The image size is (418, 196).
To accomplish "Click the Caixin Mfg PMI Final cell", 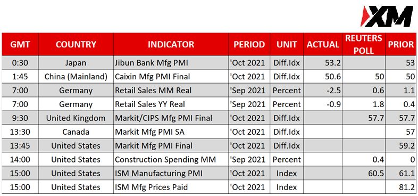I will tap(171, 77).
